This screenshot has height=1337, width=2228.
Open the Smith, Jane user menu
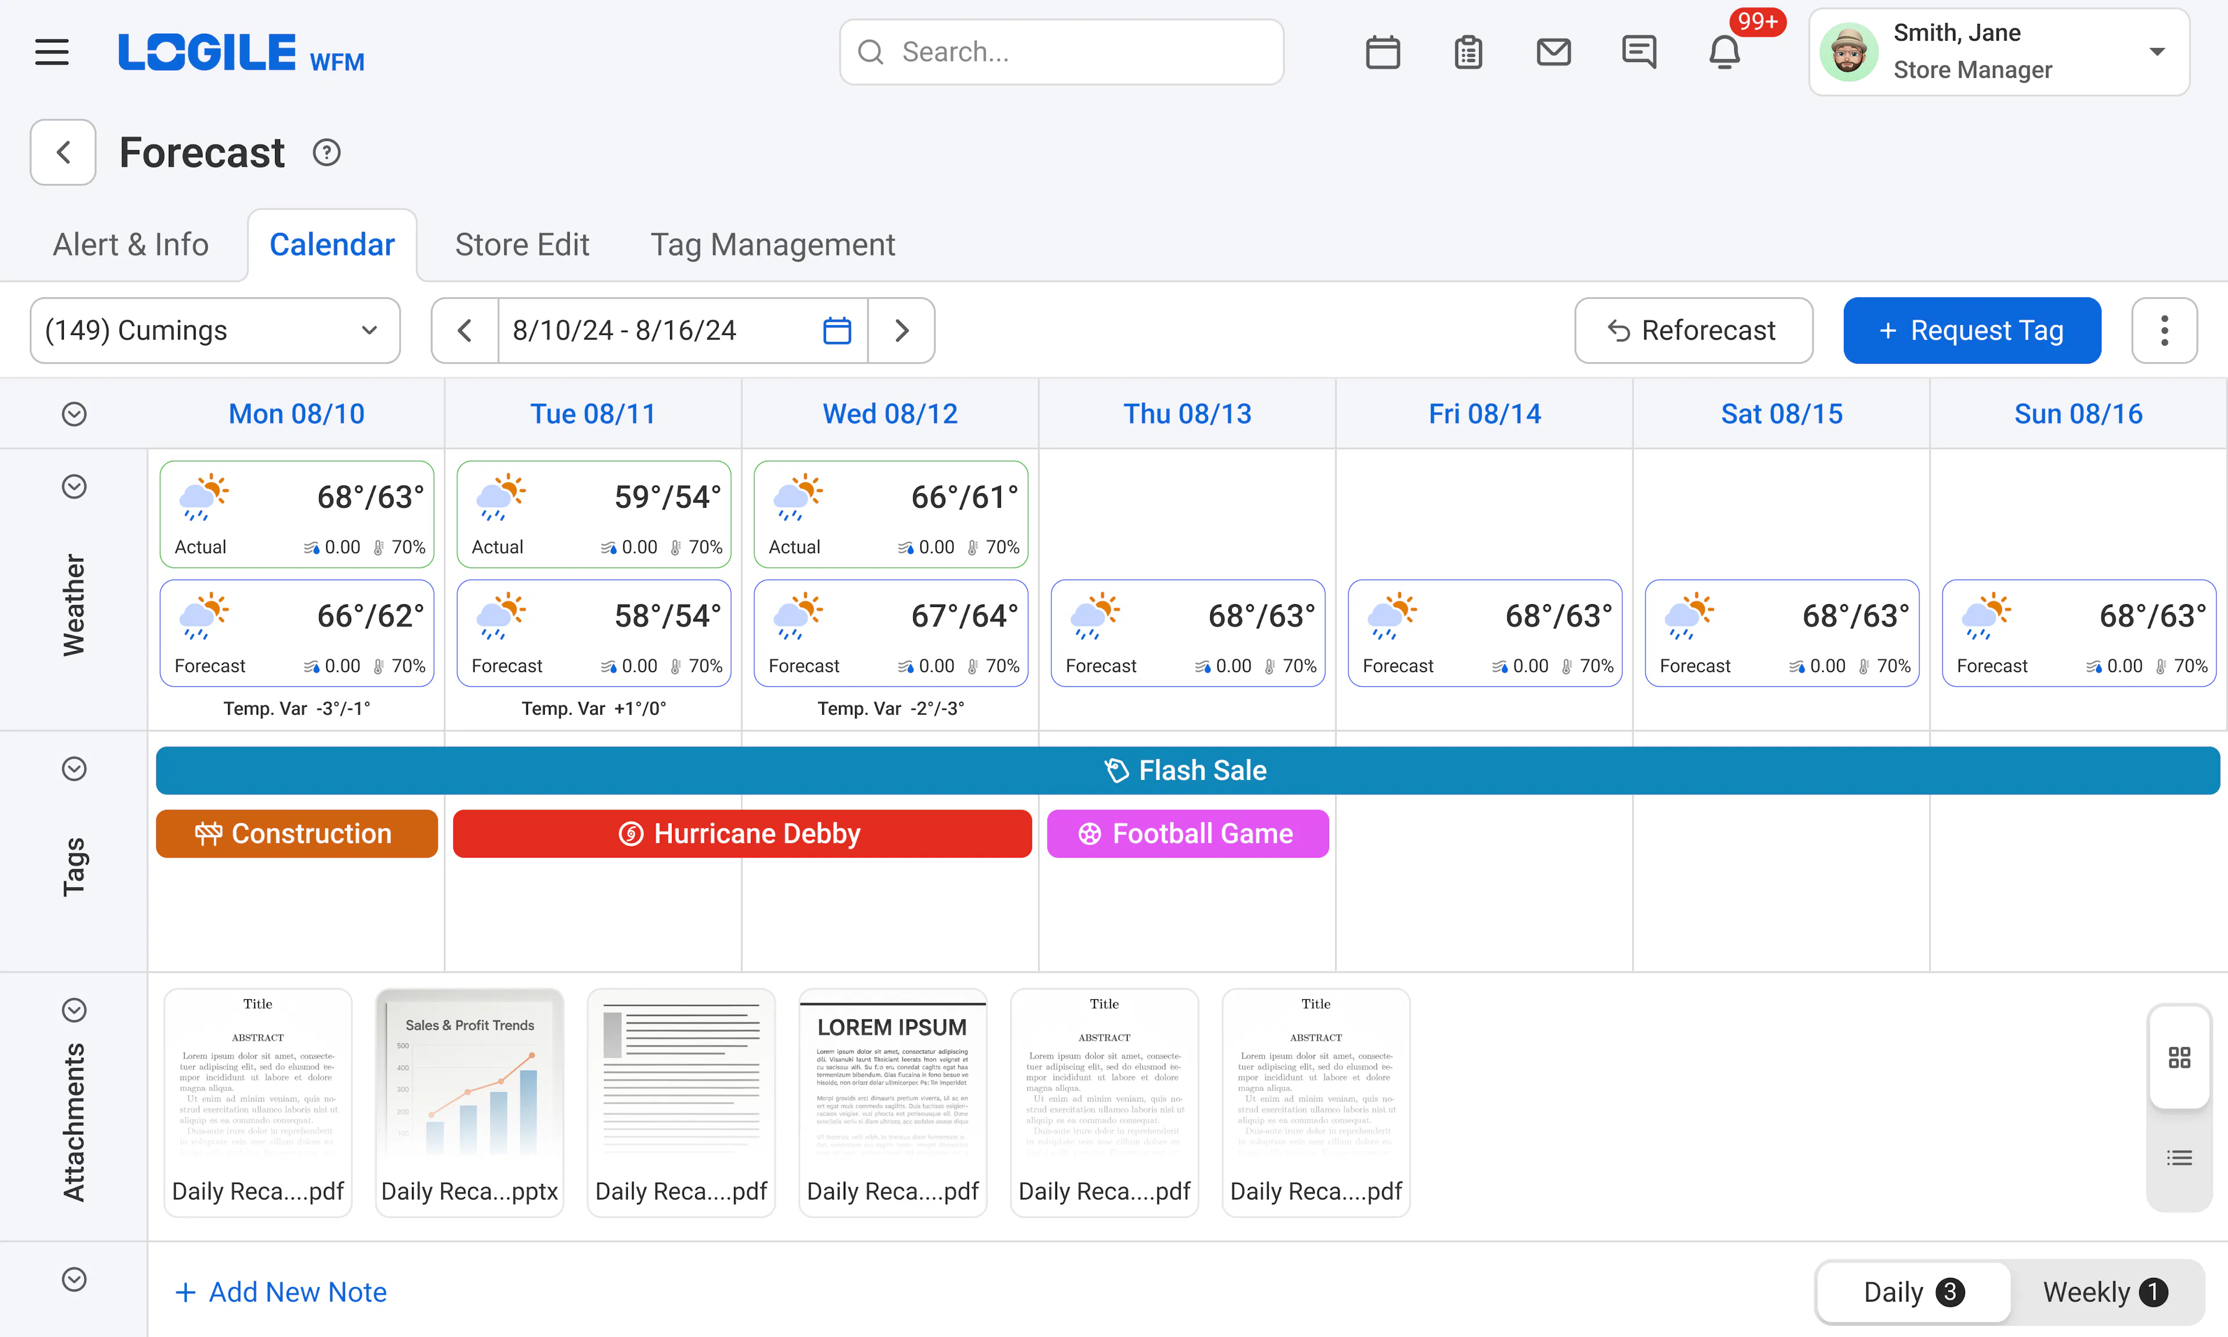[1999, 52]
